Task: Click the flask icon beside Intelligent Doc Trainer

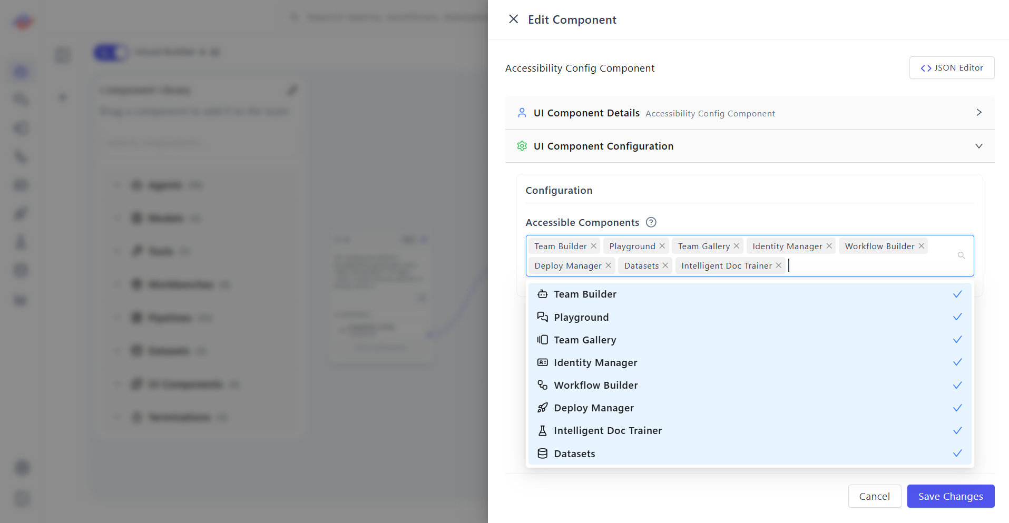Action: [x=542, y=430]
